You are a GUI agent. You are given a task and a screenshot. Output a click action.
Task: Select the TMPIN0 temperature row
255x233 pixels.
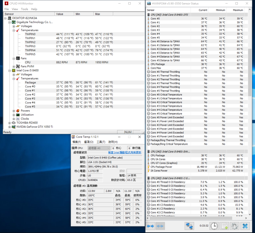30,34
